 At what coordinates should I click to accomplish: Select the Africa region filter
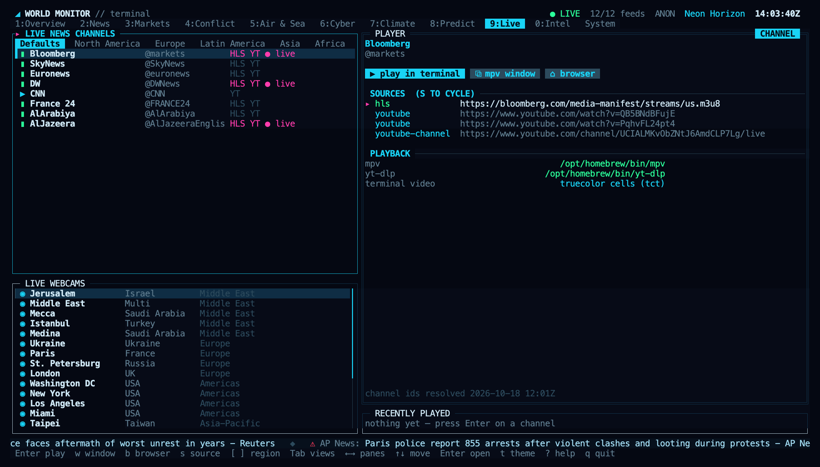(x=330, y=44)
